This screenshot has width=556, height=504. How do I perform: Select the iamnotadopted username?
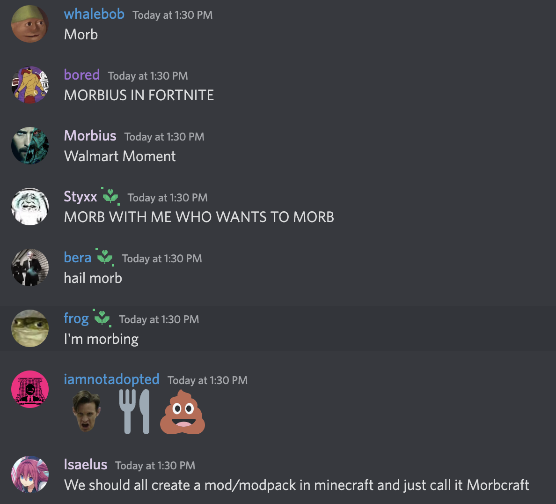click(111, 379)
